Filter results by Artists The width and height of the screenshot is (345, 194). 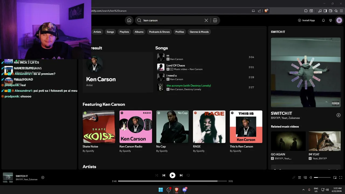pyautogui.click(x=97, y=32)
